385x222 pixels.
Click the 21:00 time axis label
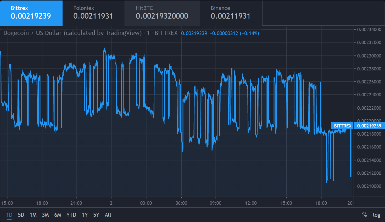pyautogui.click(x=76, y=203)
